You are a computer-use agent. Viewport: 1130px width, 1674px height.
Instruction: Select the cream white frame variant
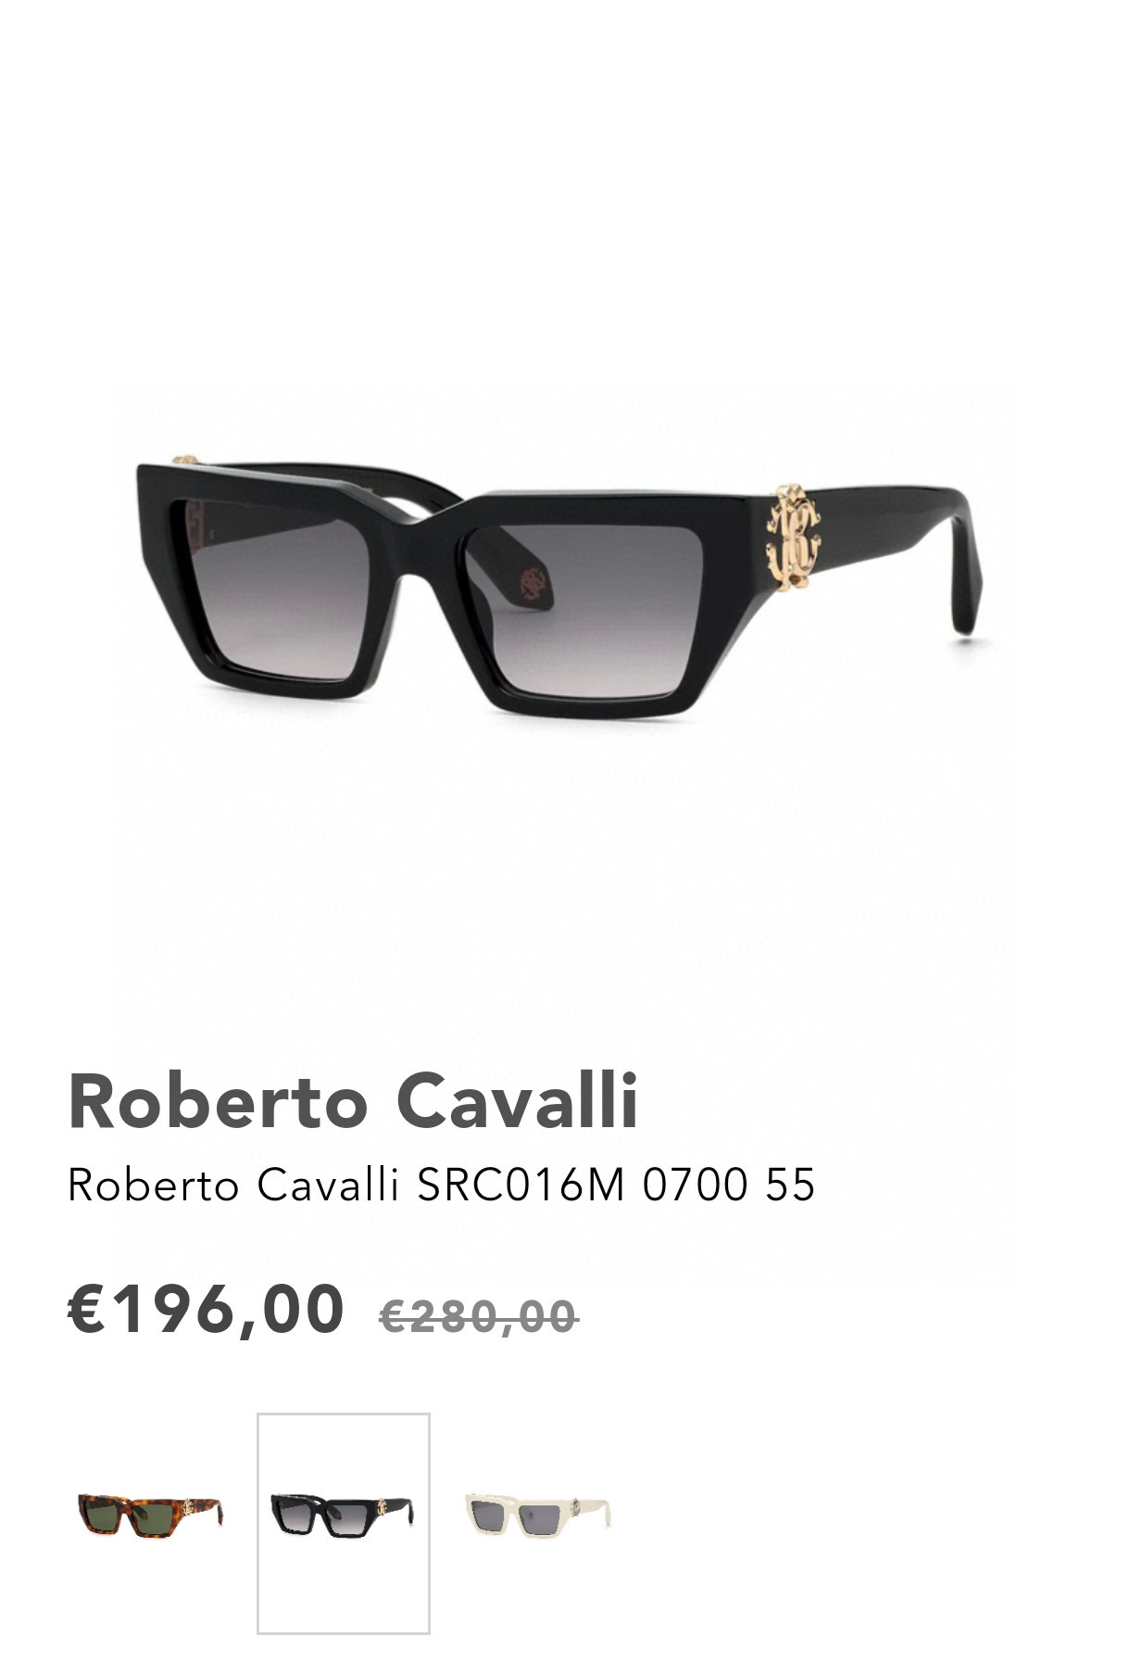pos(538,1515)
